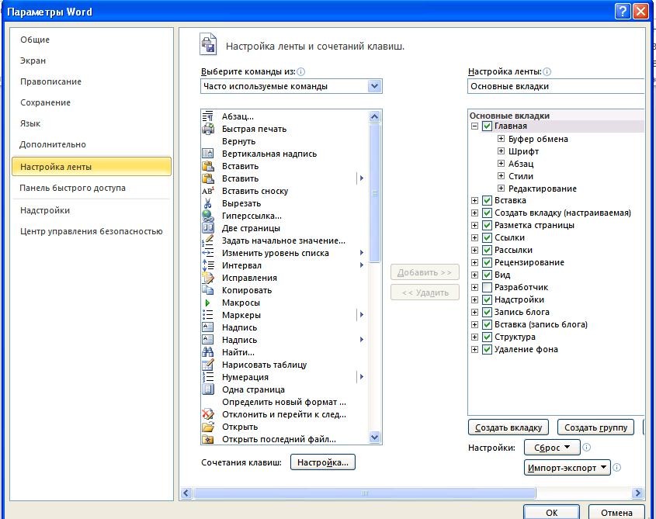The width and height of the screenshot is (656, 519).
Task: Toggle the Рассылки checkbox
Action: [487, 250]
